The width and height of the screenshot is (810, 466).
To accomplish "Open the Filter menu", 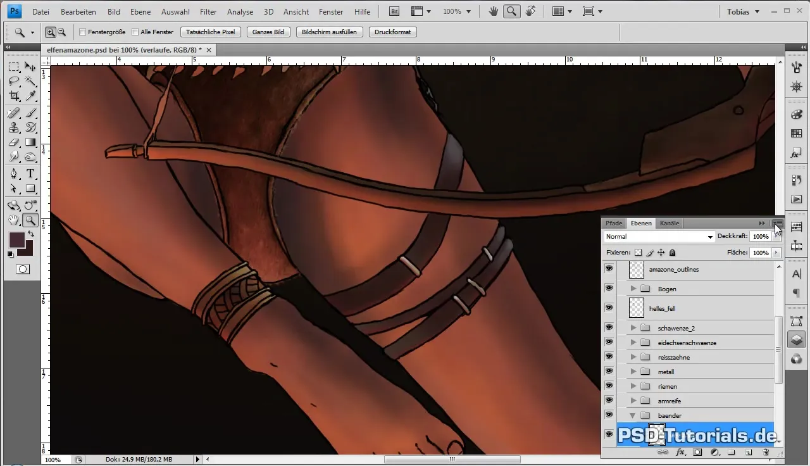I will [x=208, y=12].
